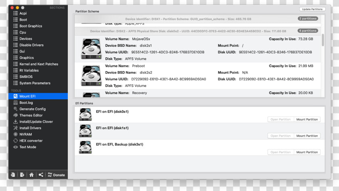Click the System Parameters list icon
The width and height of the screenshot is (339, 191).
tap(15, 83)
